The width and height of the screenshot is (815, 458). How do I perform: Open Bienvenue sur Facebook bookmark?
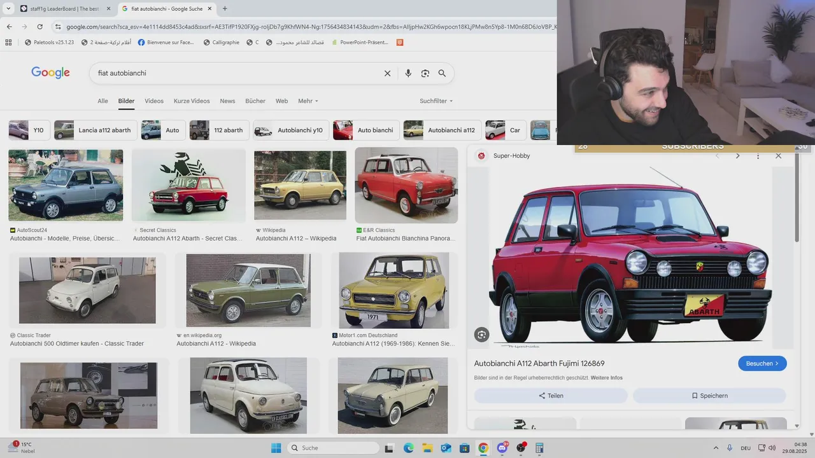(x=166, y=43)
